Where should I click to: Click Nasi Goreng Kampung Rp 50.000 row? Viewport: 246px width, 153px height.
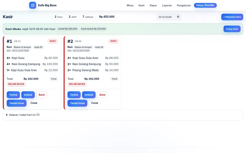tap(93, 64)
